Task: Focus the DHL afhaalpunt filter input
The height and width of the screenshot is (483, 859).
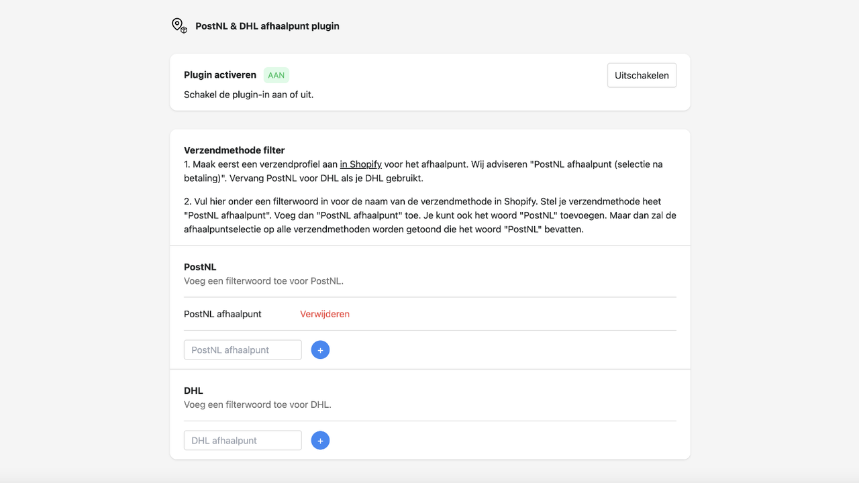Action: coord(243,441)
